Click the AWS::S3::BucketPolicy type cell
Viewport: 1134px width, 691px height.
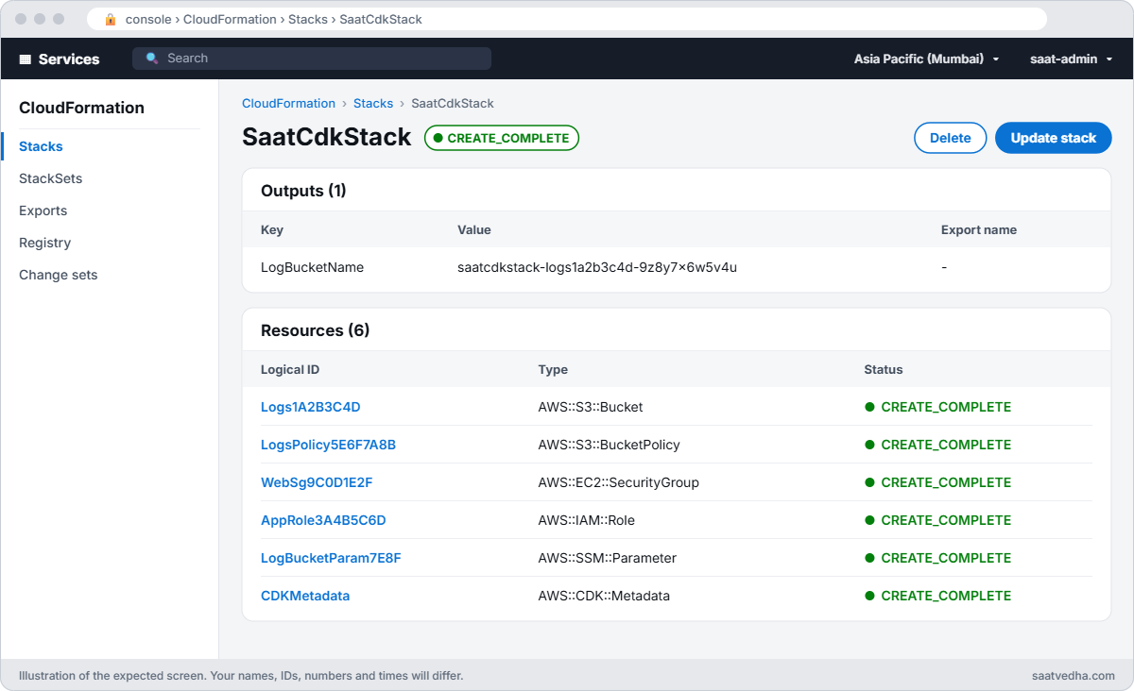pos(609,445)
